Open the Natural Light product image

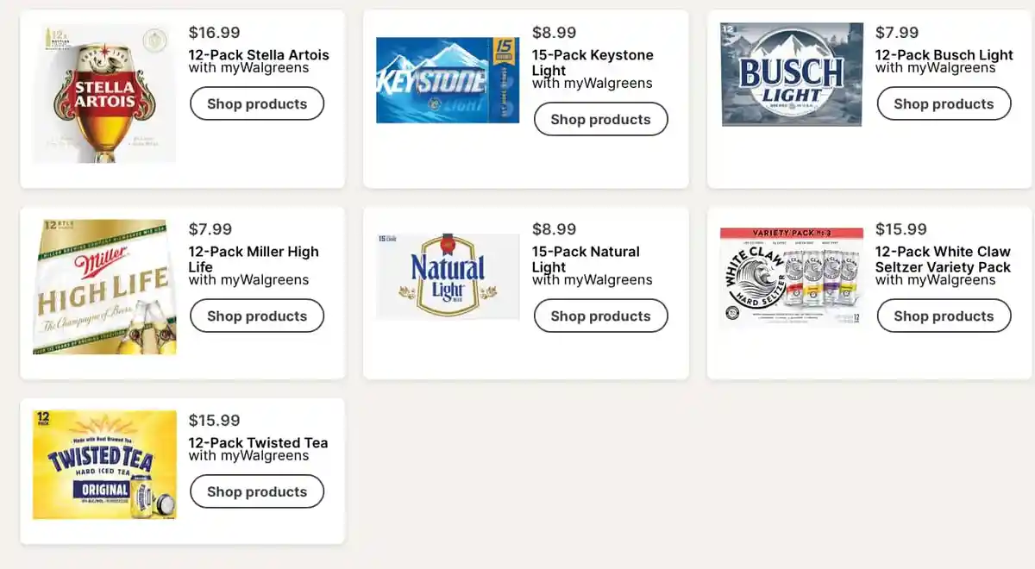click(x=448, y=276)
